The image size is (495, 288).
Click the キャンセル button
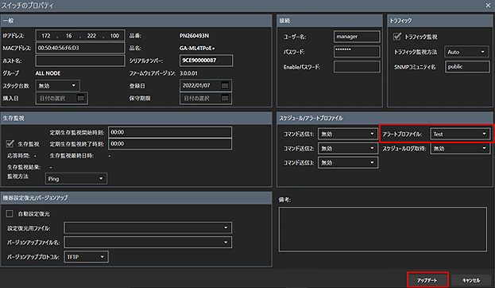(x=471, y=280)
